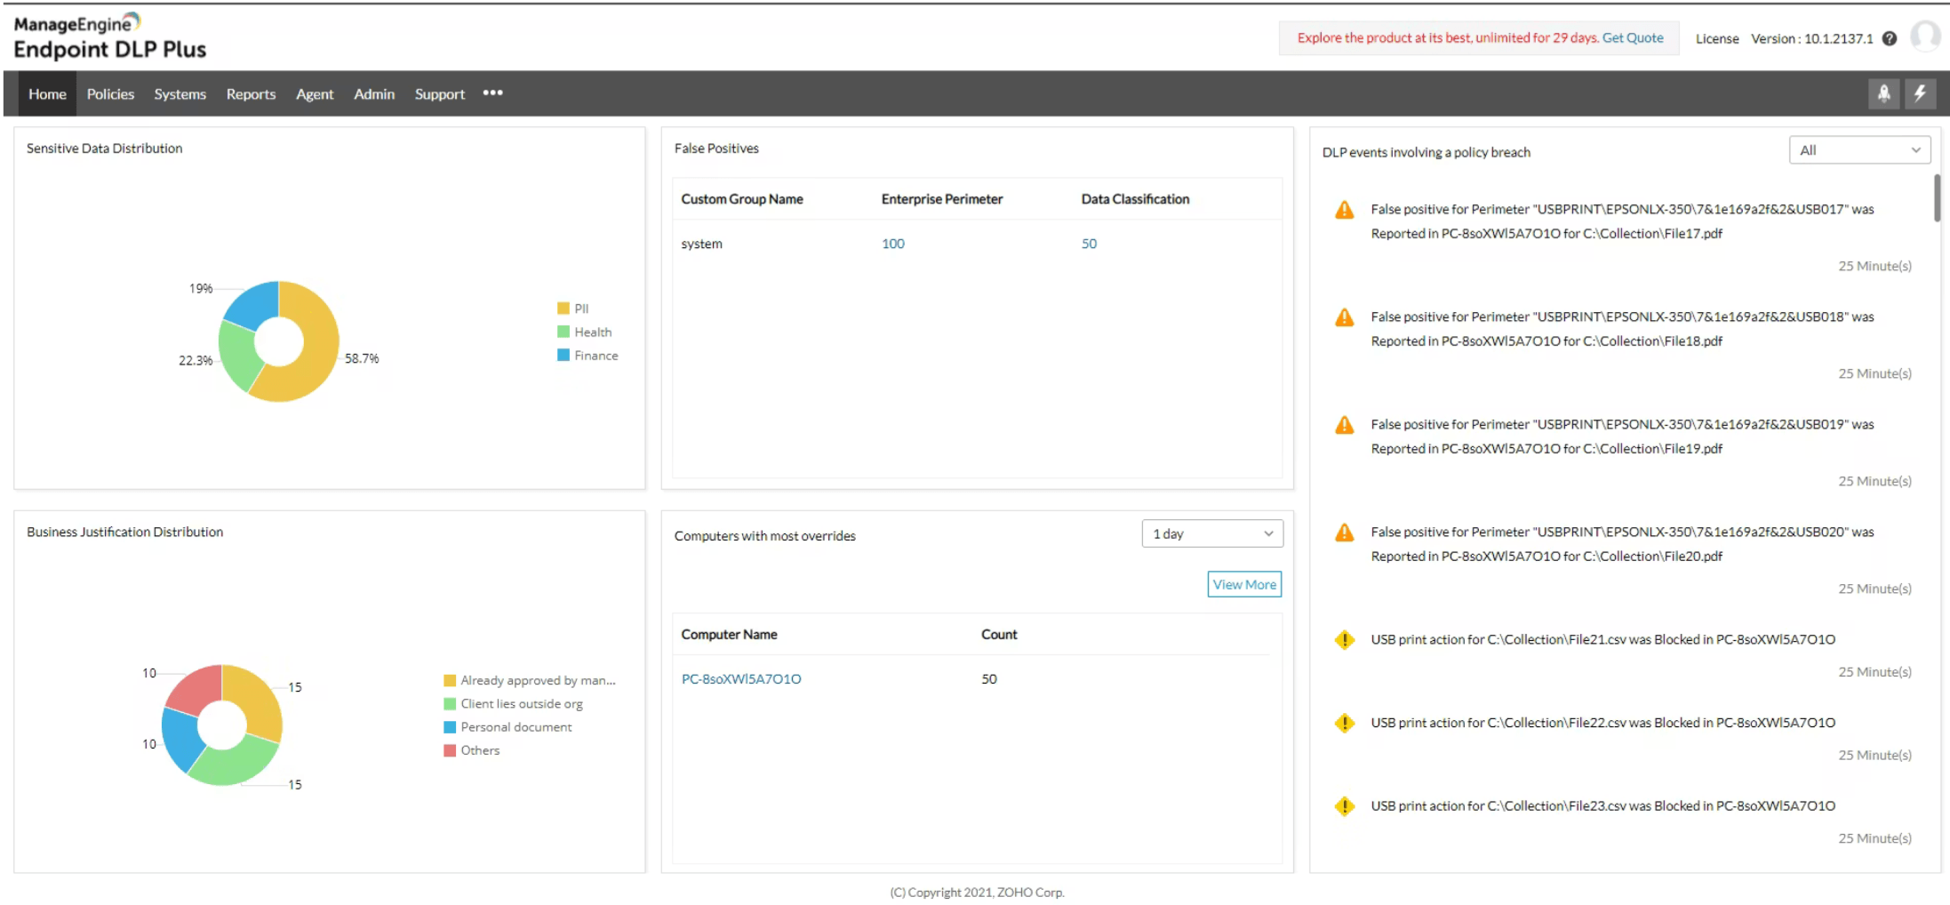Click the 58.7% label on the pie chart
Screen dimensions: 1950x905
point(362,358)
